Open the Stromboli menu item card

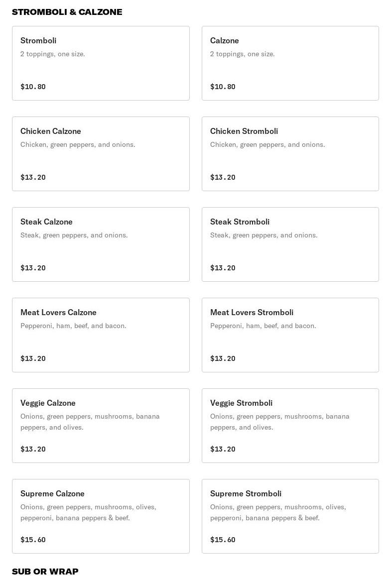pyautogui.click(x=101, y=63)
